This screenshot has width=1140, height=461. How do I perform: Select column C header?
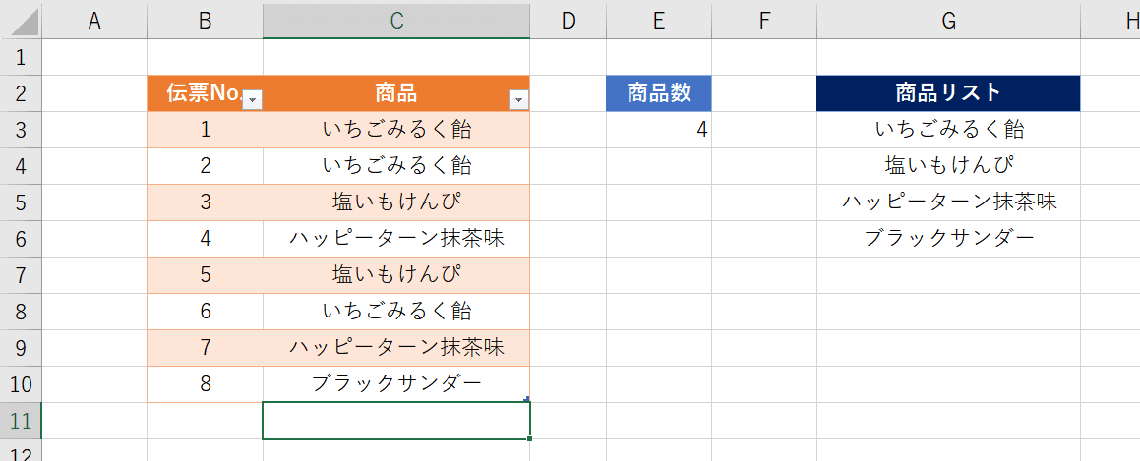(396, 21)
